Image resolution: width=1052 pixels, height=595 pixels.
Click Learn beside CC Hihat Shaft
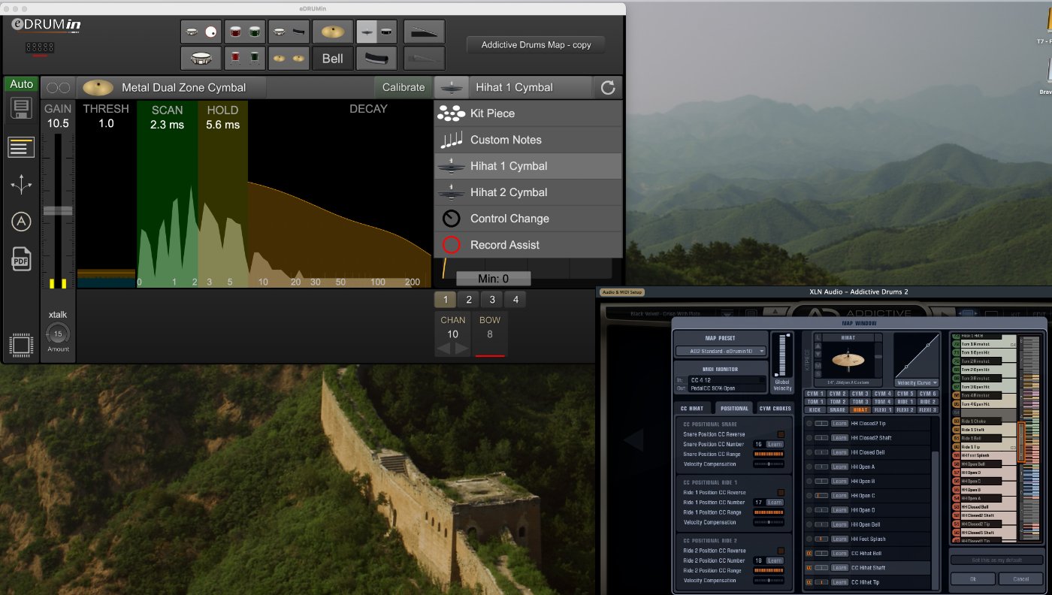839,568
